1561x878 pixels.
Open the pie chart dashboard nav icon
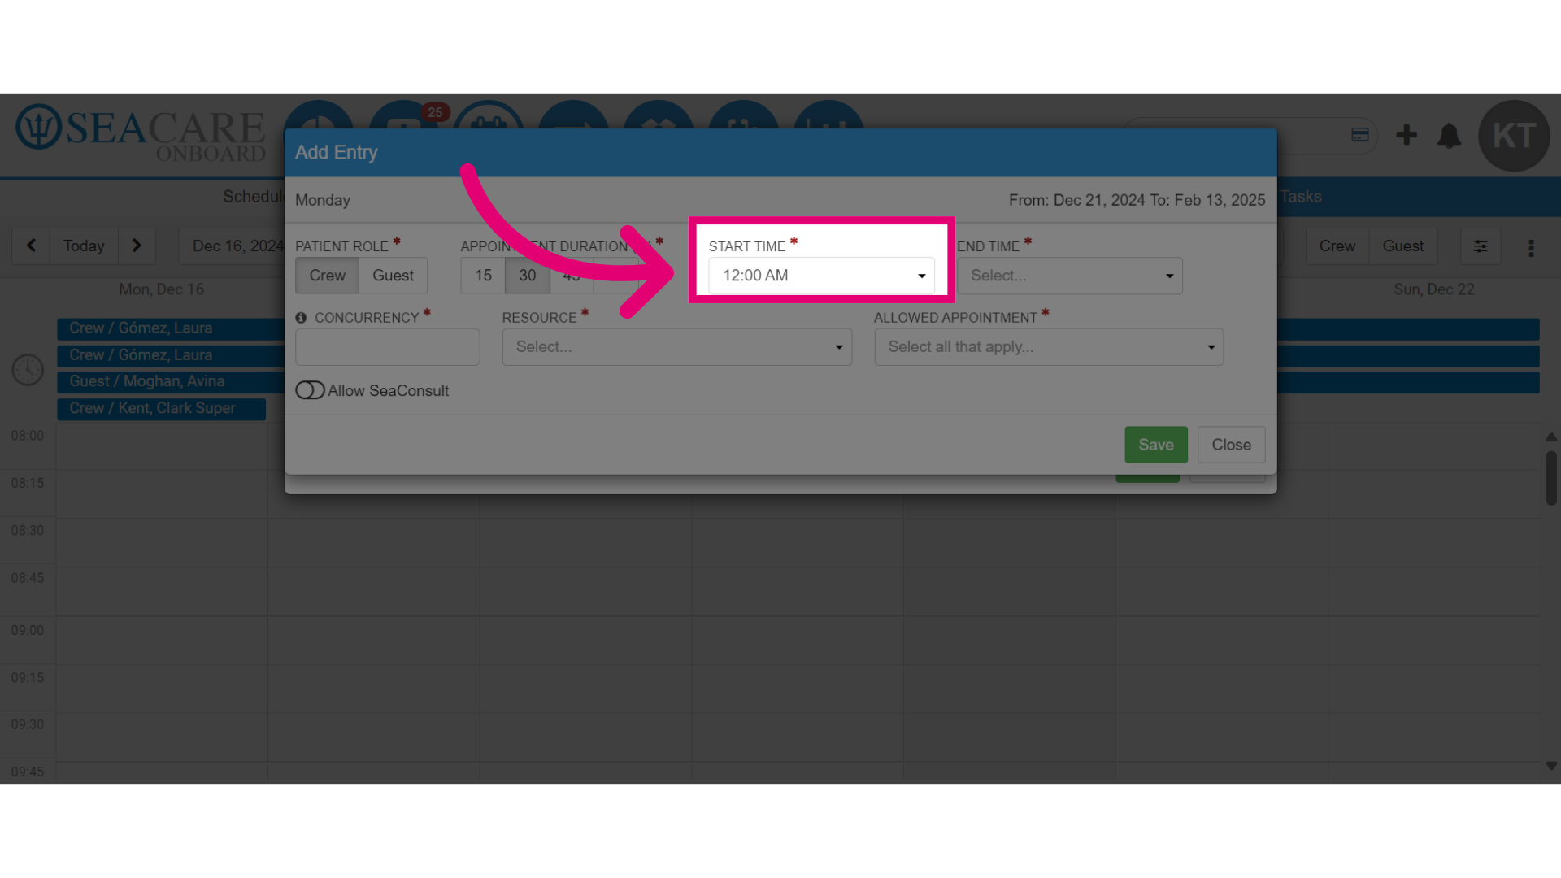tap(319, 115)
